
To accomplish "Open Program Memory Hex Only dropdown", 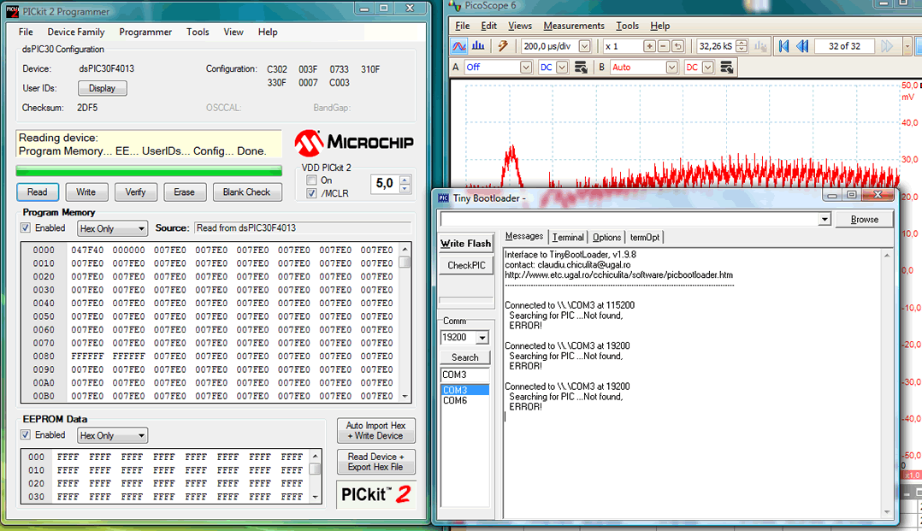I will pyautogui.click(x=112, y=229).
